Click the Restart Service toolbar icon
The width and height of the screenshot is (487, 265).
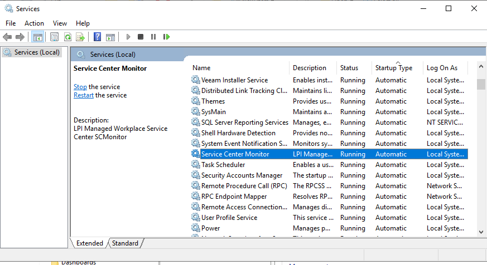click(166, 37)
